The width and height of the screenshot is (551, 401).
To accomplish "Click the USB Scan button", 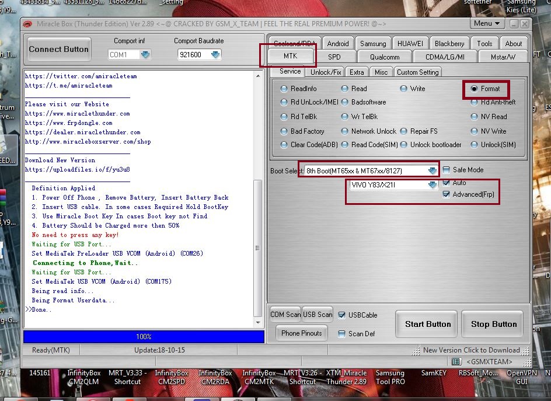I will 318,315.
